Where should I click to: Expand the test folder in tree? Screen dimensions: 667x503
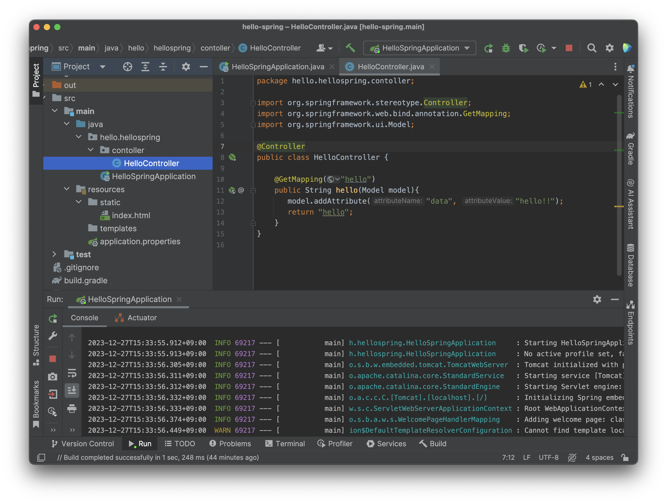coord(54,254)
